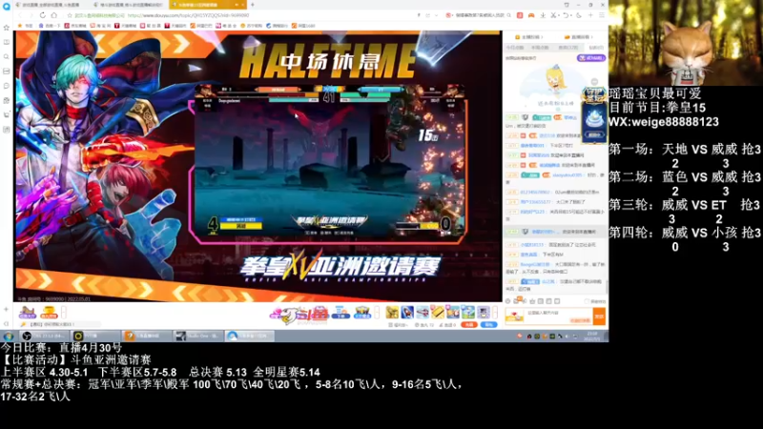Select the fourth ranking tab in chat panel
Screen dimensions: 763x429
click(x=595, y=48)
